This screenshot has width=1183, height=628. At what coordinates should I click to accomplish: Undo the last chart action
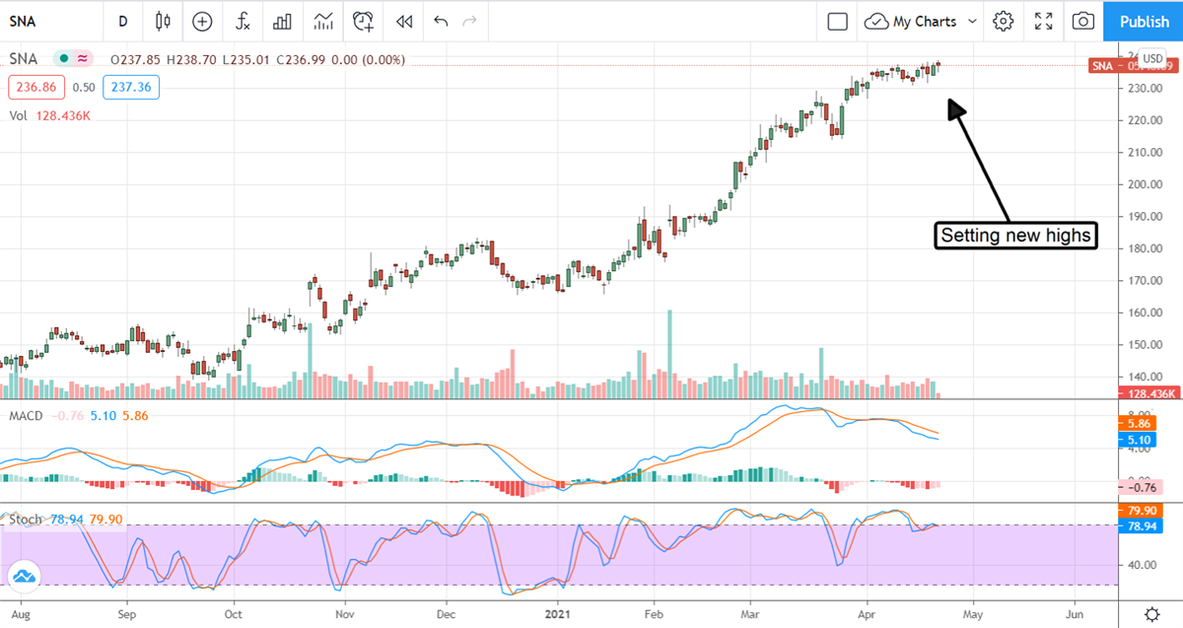coord(441,21)
